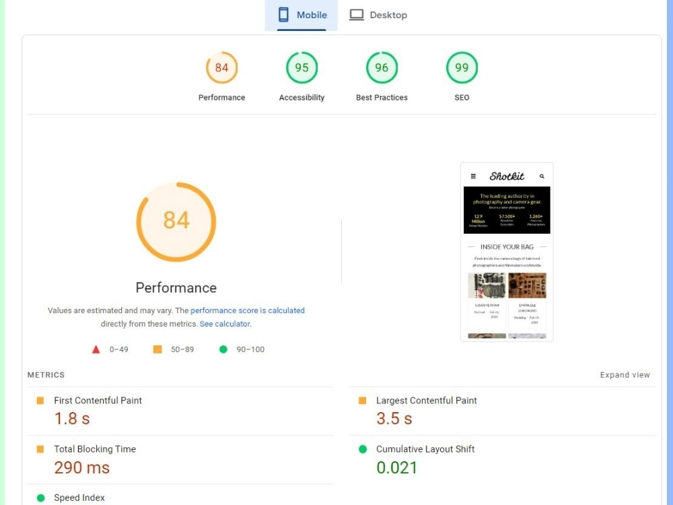The width and height of the screenshot is (673, 505).
Task: Click the Speed Index metric label
Action: pos(79,498)
